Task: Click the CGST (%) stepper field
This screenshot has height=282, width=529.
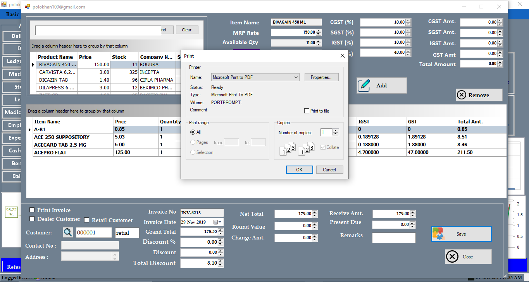Action: (x=385, y=22)
